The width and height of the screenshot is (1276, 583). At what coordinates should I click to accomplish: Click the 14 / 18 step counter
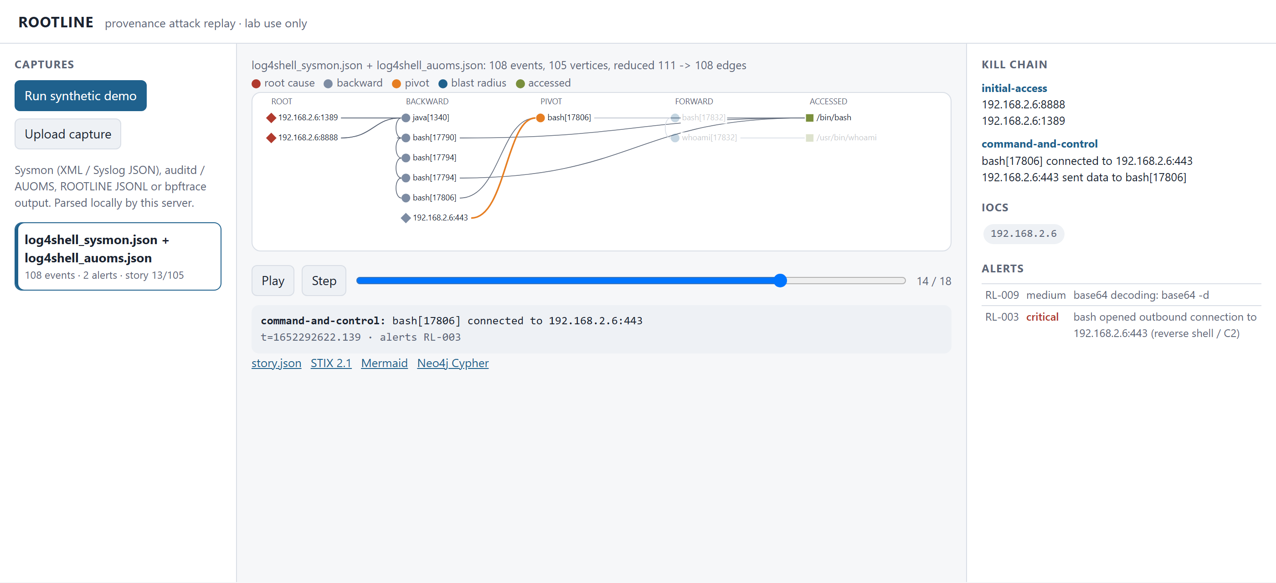(x=934, y=281)
